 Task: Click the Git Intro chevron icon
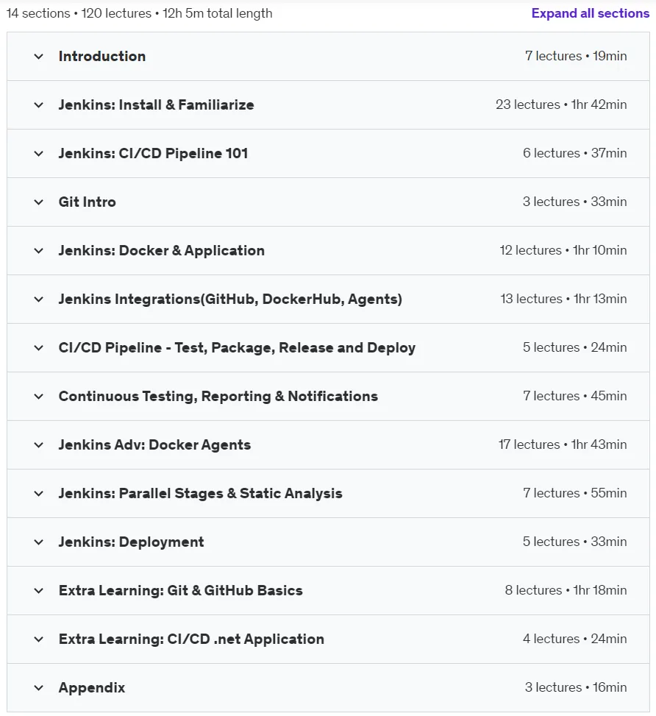coord(39,202)
